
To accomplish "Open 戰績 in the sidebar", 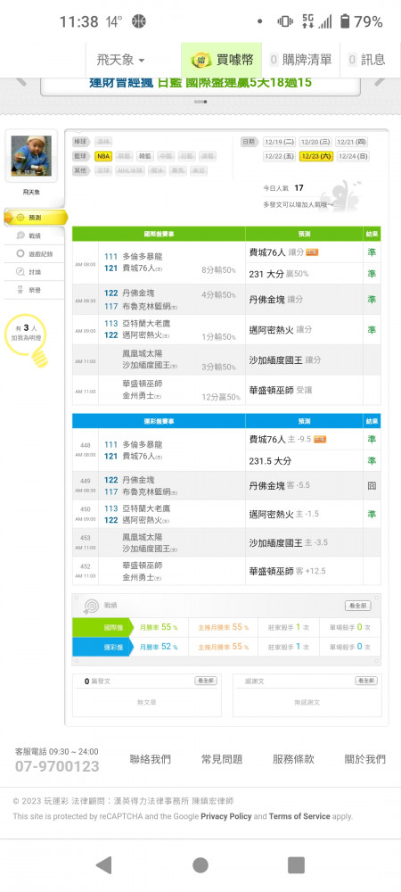I will 34,235.
